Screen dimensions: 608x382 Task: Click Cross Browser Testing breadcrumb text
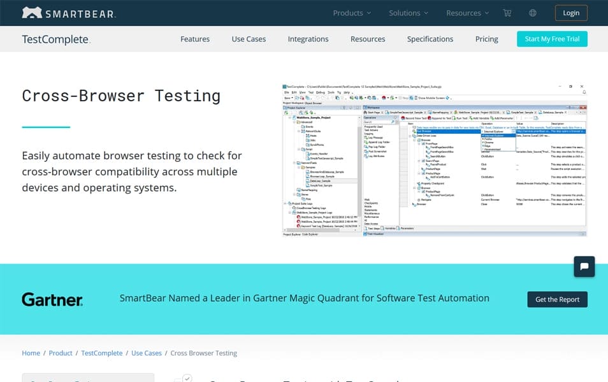coord(203,353)
